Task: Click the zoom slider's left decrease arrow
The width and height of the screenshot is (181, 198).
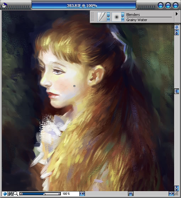Action: (x=21, y=194)
